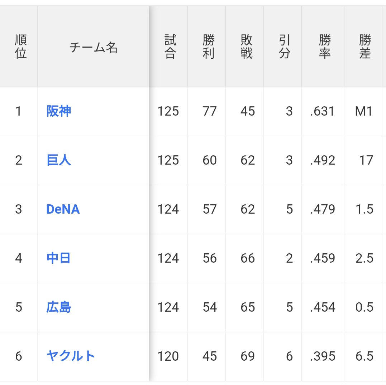The width and height of the screenshot is (386, 385).
Task: Open the 阪神 team link
Action: coord(59,111)
